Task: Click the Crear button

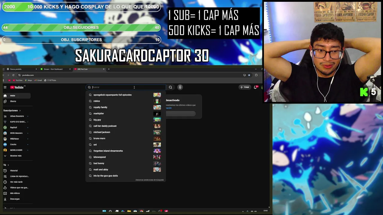Action: (245, 87)
